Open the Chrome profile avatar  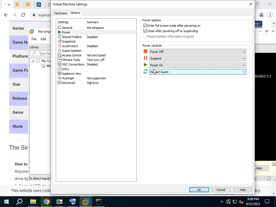[261, 15]
